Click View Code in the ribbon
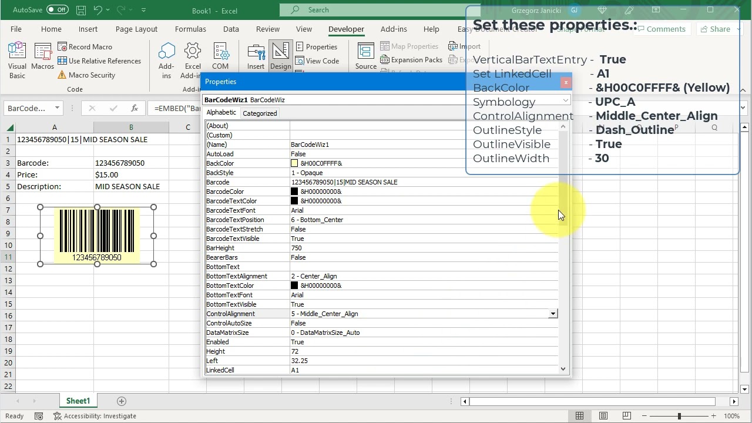The height and width of the screenshot is (423, 752). (317, 61)
